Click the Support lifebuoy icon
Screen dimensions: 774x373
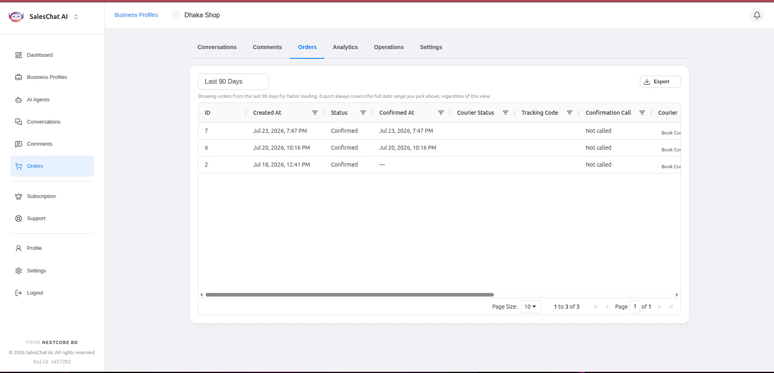(x=19, y=218)
